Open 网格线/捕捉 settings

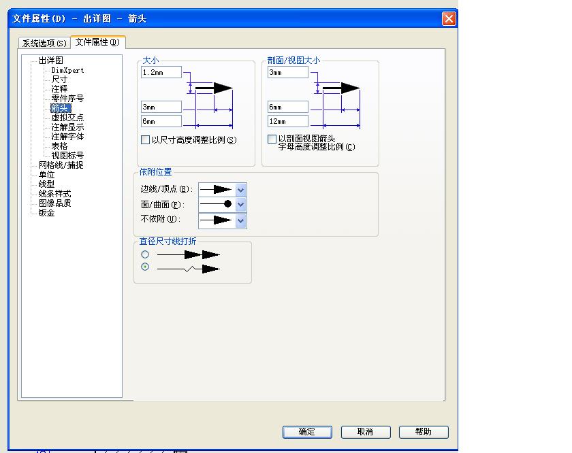pyautogui.click(x=61, y=165)
